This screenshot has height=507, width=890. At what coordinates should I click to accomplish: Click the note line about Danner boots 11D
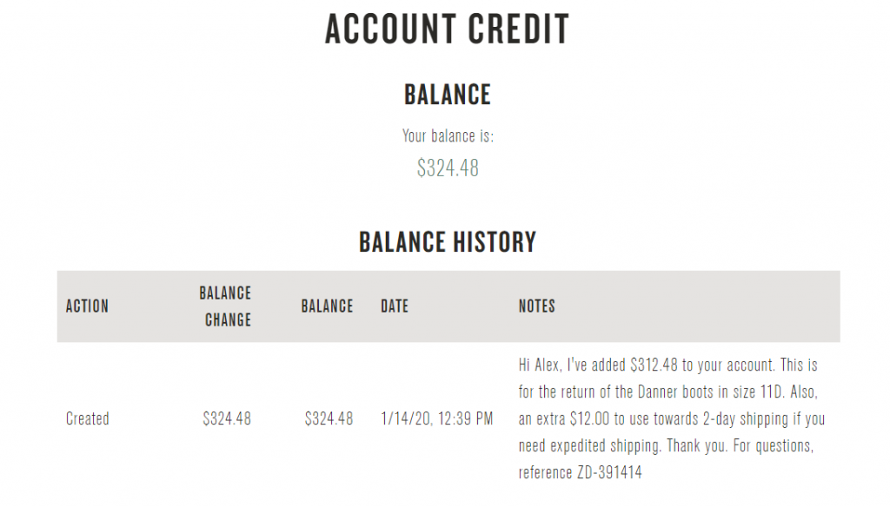click(667, 392)
